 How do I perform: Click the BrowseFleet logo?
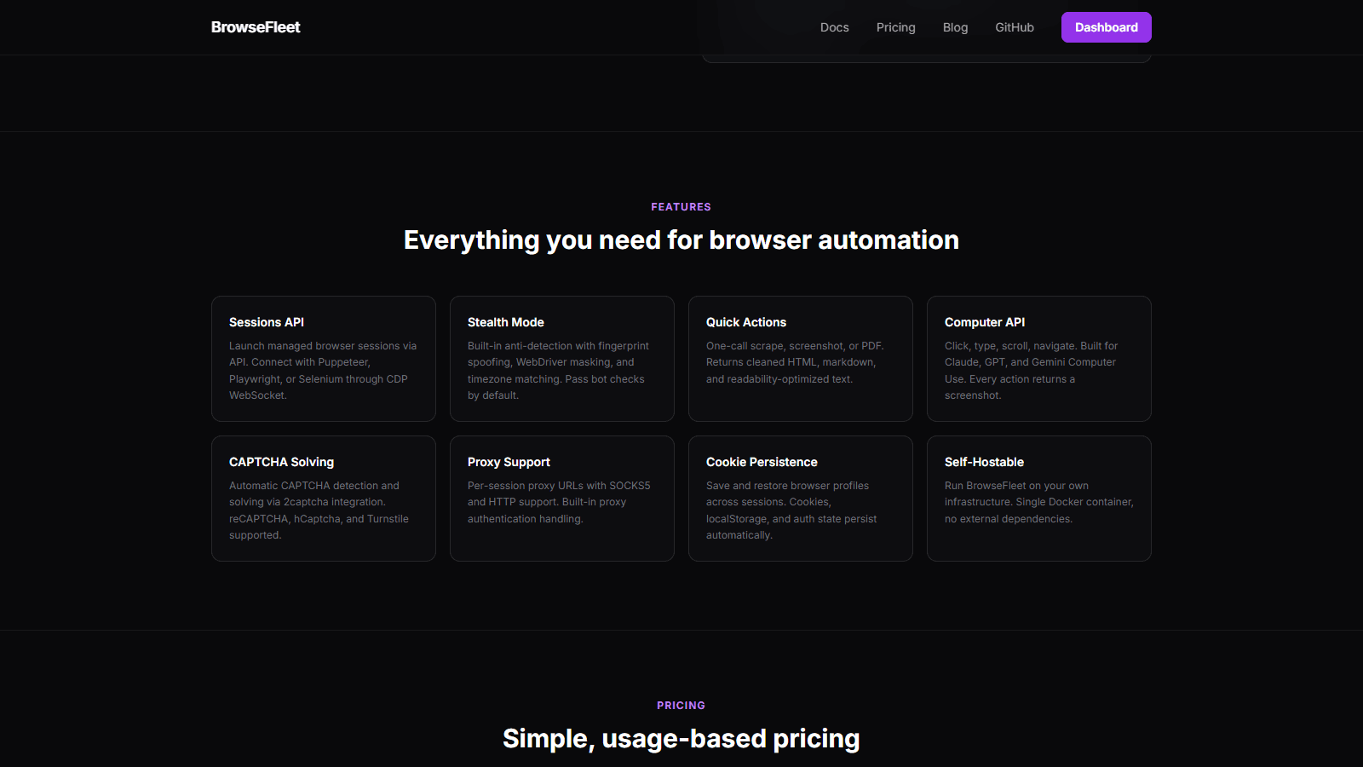(256, 26)
